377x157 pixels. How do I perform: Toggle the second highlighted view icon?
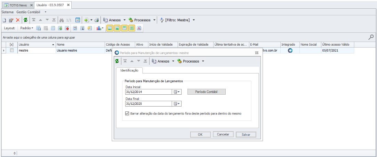pos(117,28)
